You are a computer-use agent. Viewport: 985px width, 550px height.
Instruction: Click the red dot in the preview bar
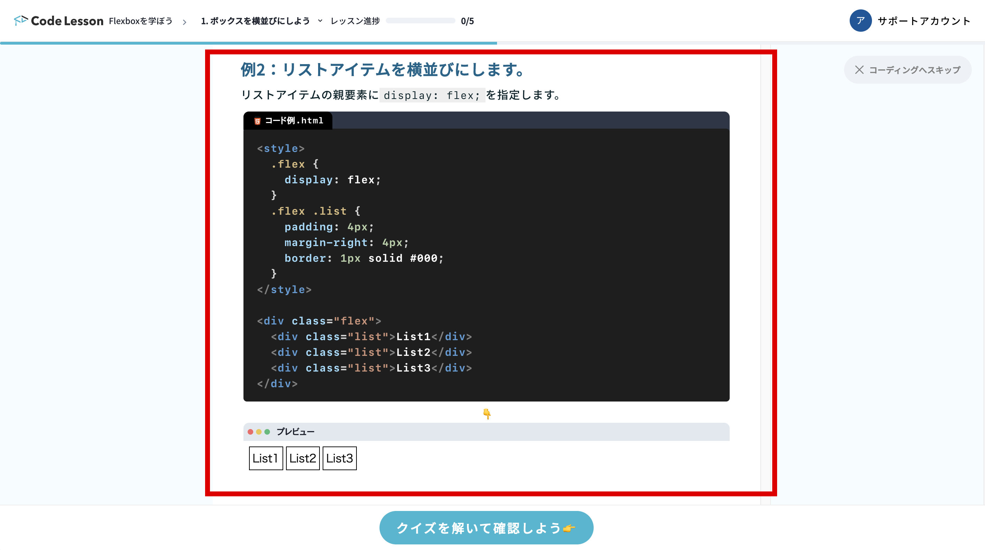[x=250, y=431]
